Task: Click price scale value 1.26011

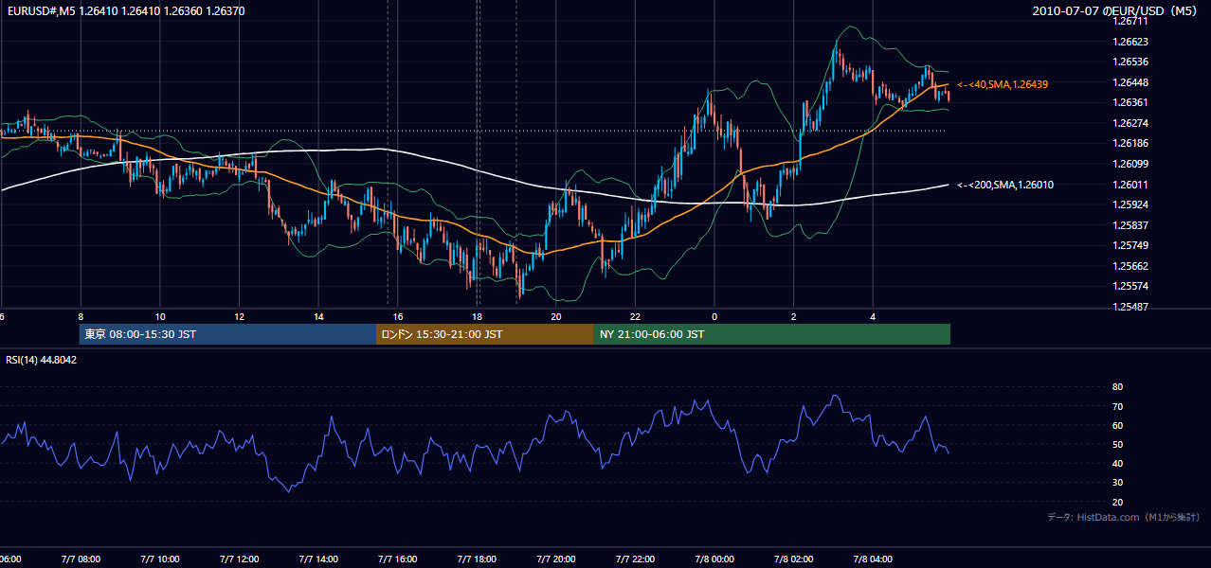Action: tap(1130, 185)
